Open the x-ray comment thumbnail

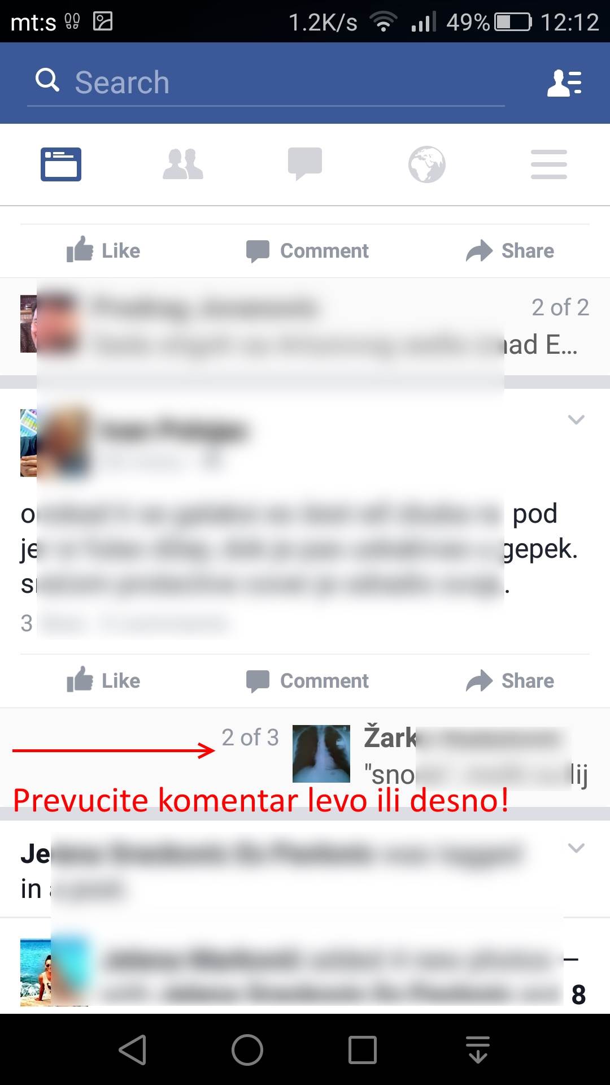321,754
